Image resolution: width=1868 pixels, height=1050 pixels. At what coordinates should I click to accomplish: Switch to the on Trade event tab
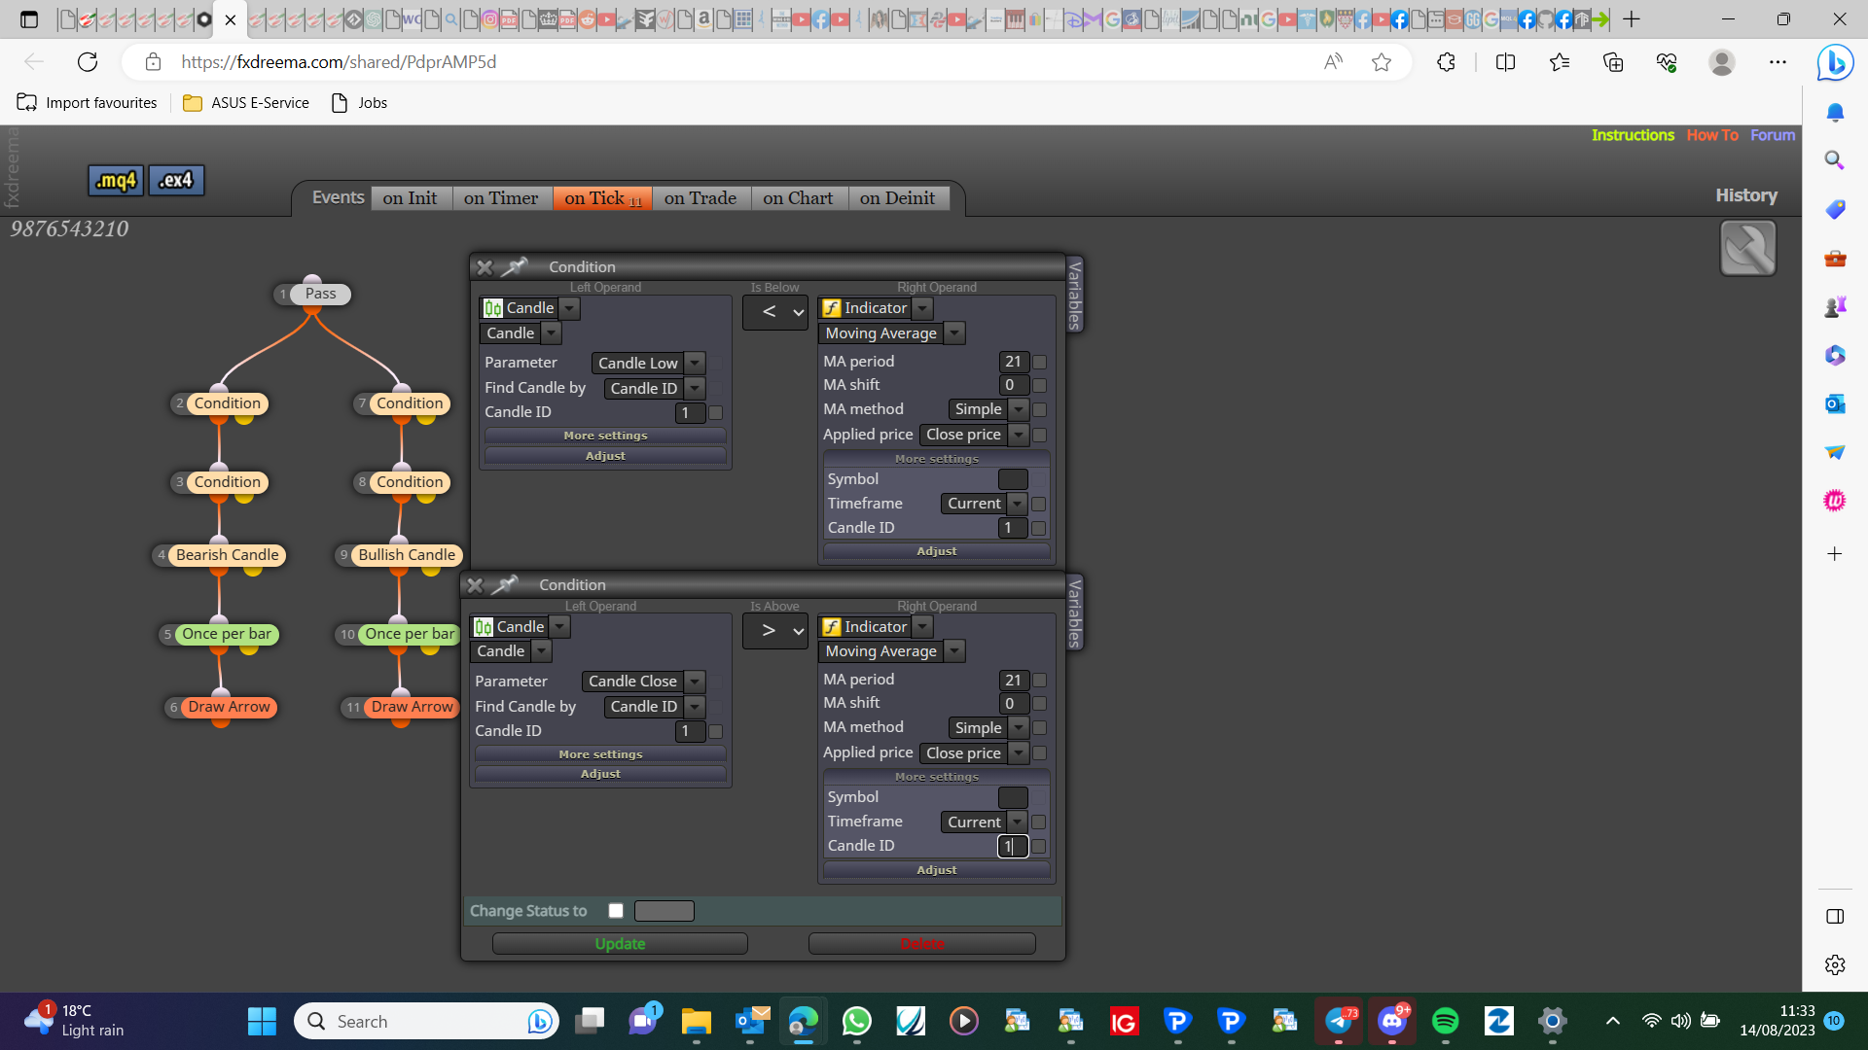pyautogui.click(x=700, y=198)
